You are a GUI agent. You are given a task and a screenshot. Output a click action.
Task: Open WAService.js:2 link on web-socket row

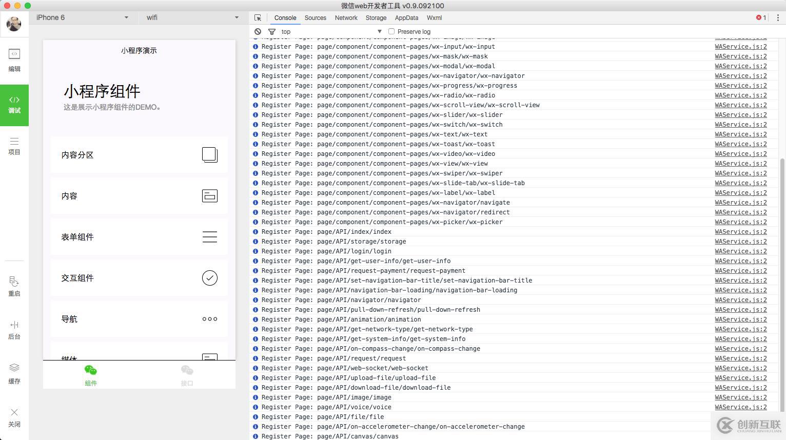741,368
